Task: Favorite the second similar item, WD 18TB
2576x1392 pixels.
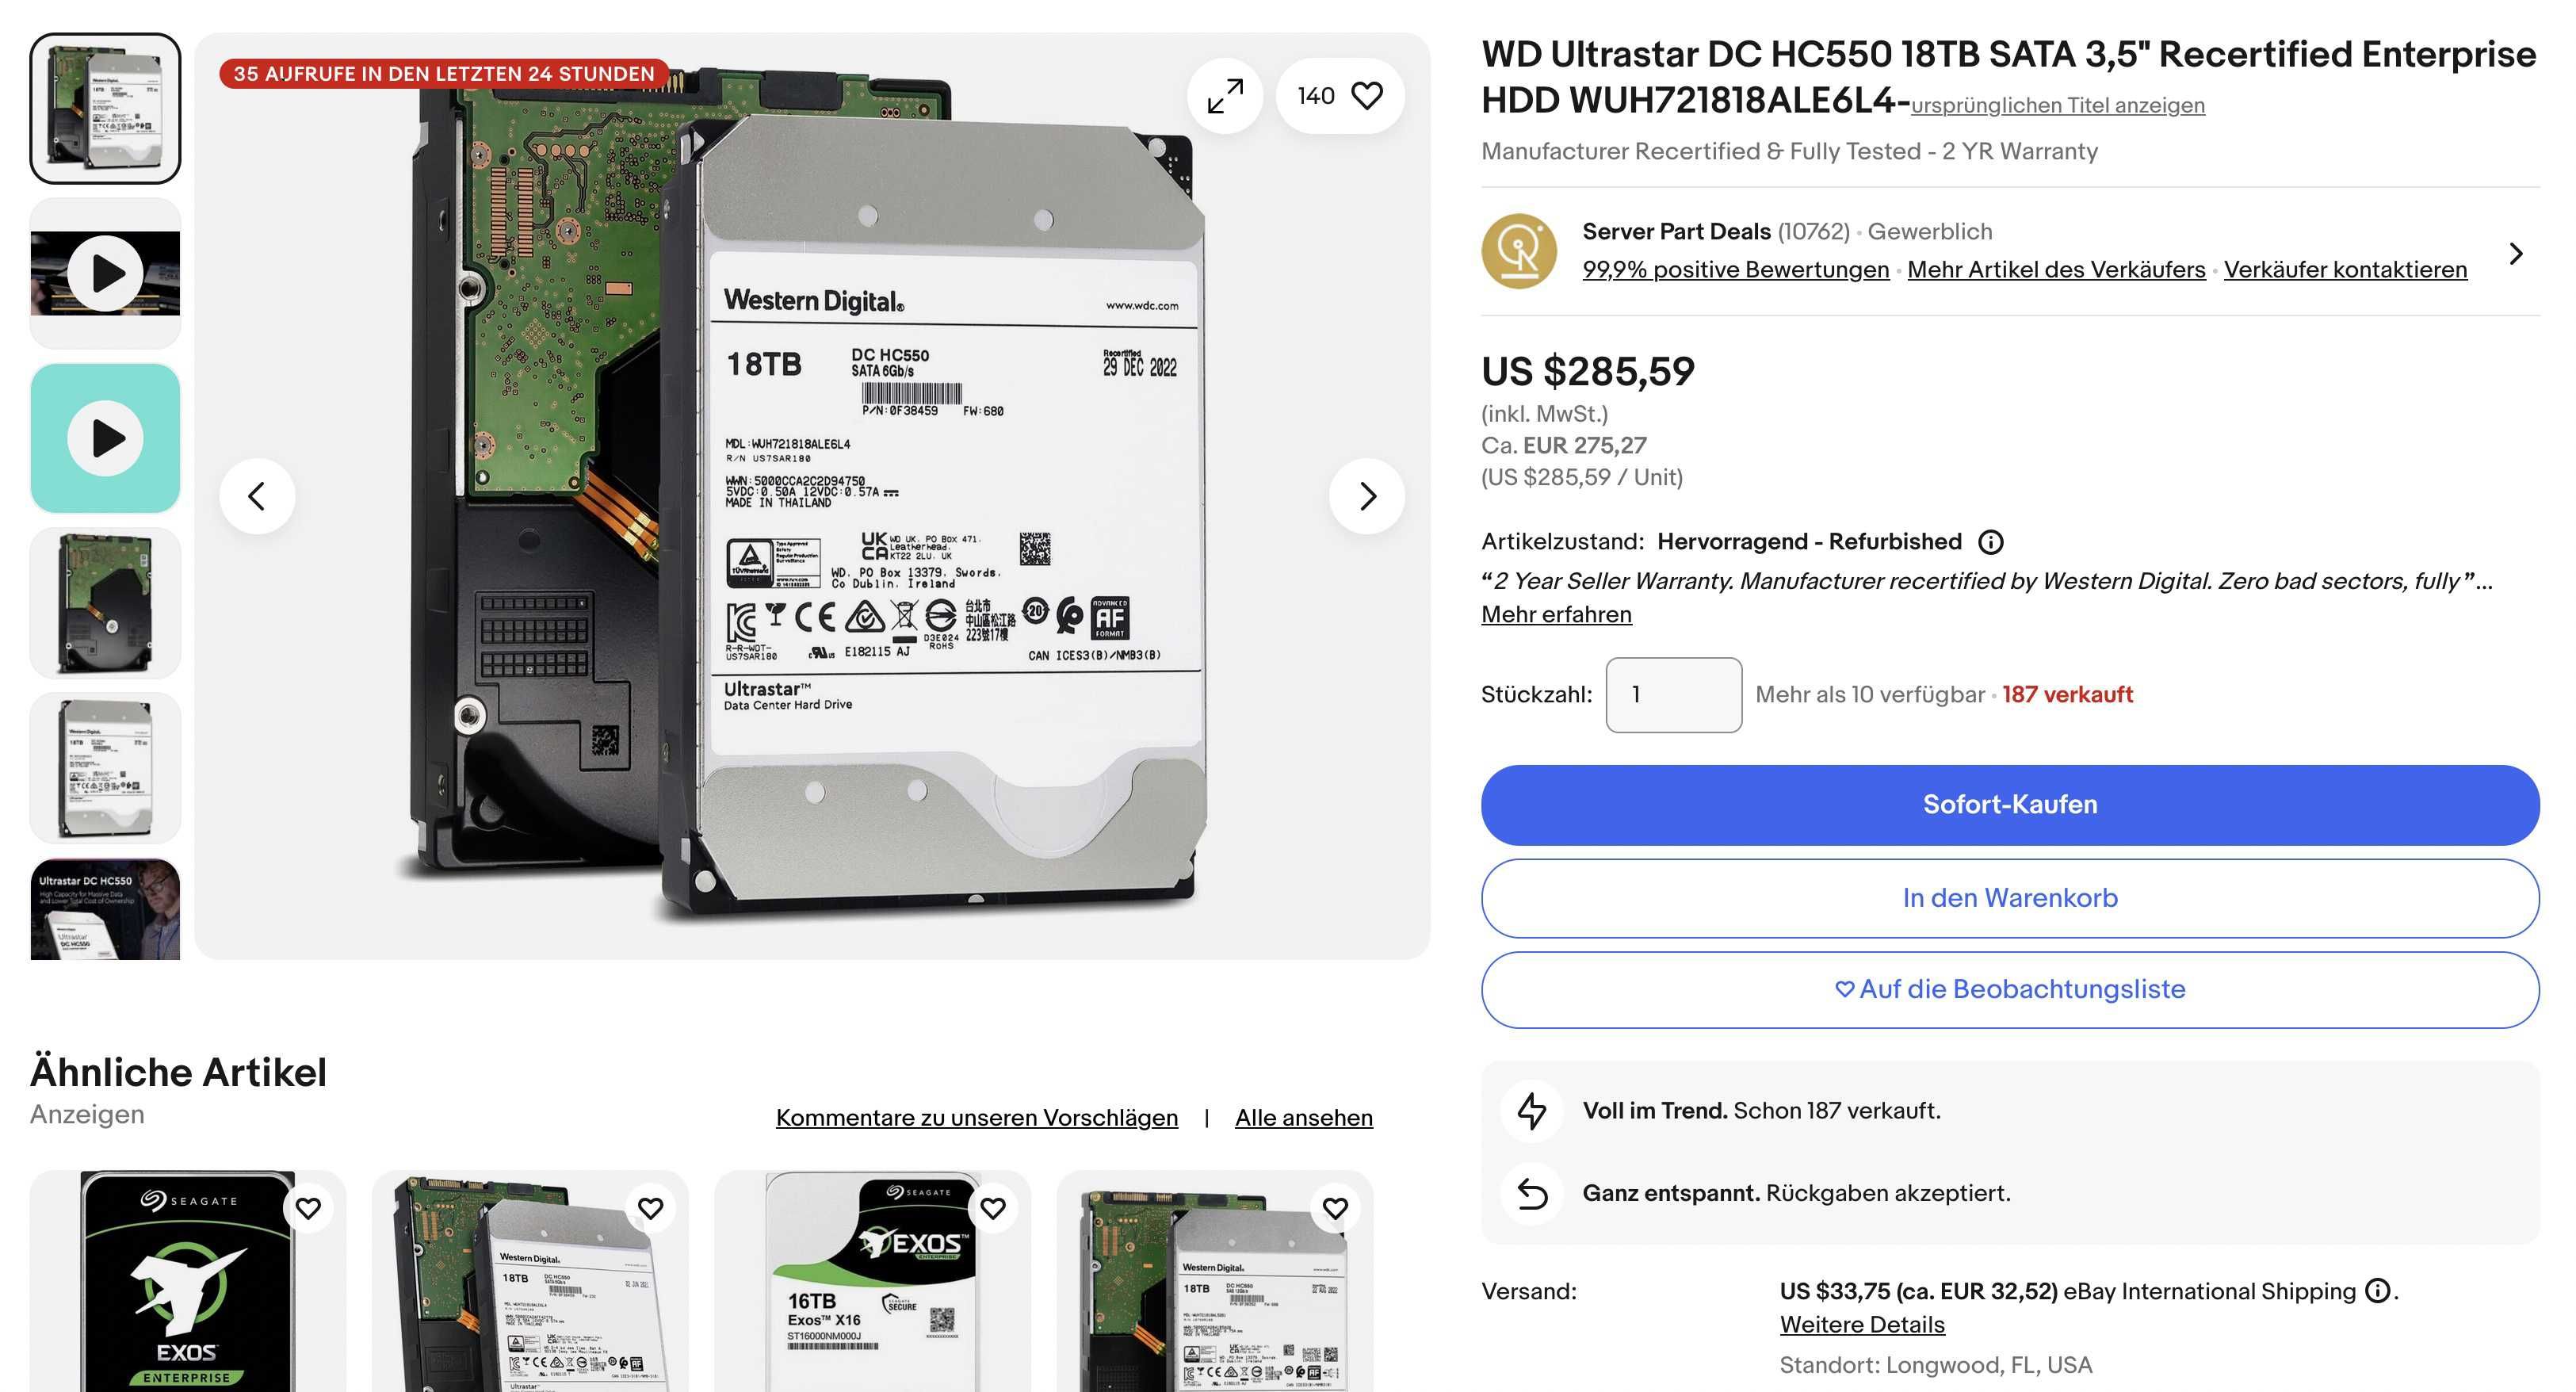Action: point(650,1208)
